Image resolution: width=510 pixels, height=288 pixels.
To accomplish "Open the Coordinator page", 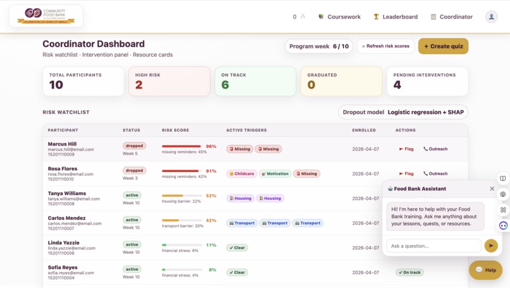I will (x=451, y=16).
